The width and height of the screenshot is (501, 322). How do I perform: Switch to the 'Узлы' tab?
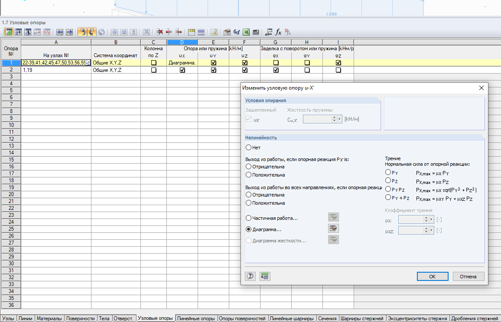point(8,319)
